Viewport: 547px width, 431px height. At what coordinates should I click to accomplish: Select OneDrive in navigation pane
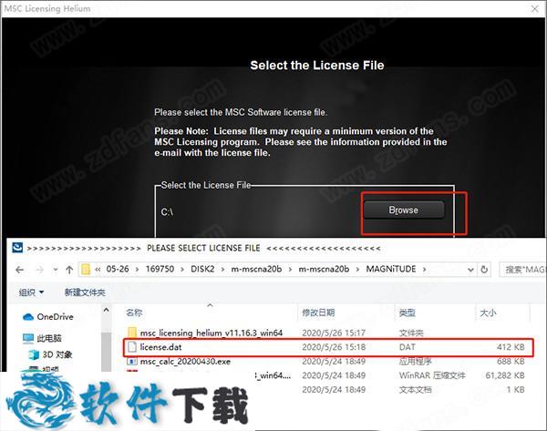tap(55, 316)
